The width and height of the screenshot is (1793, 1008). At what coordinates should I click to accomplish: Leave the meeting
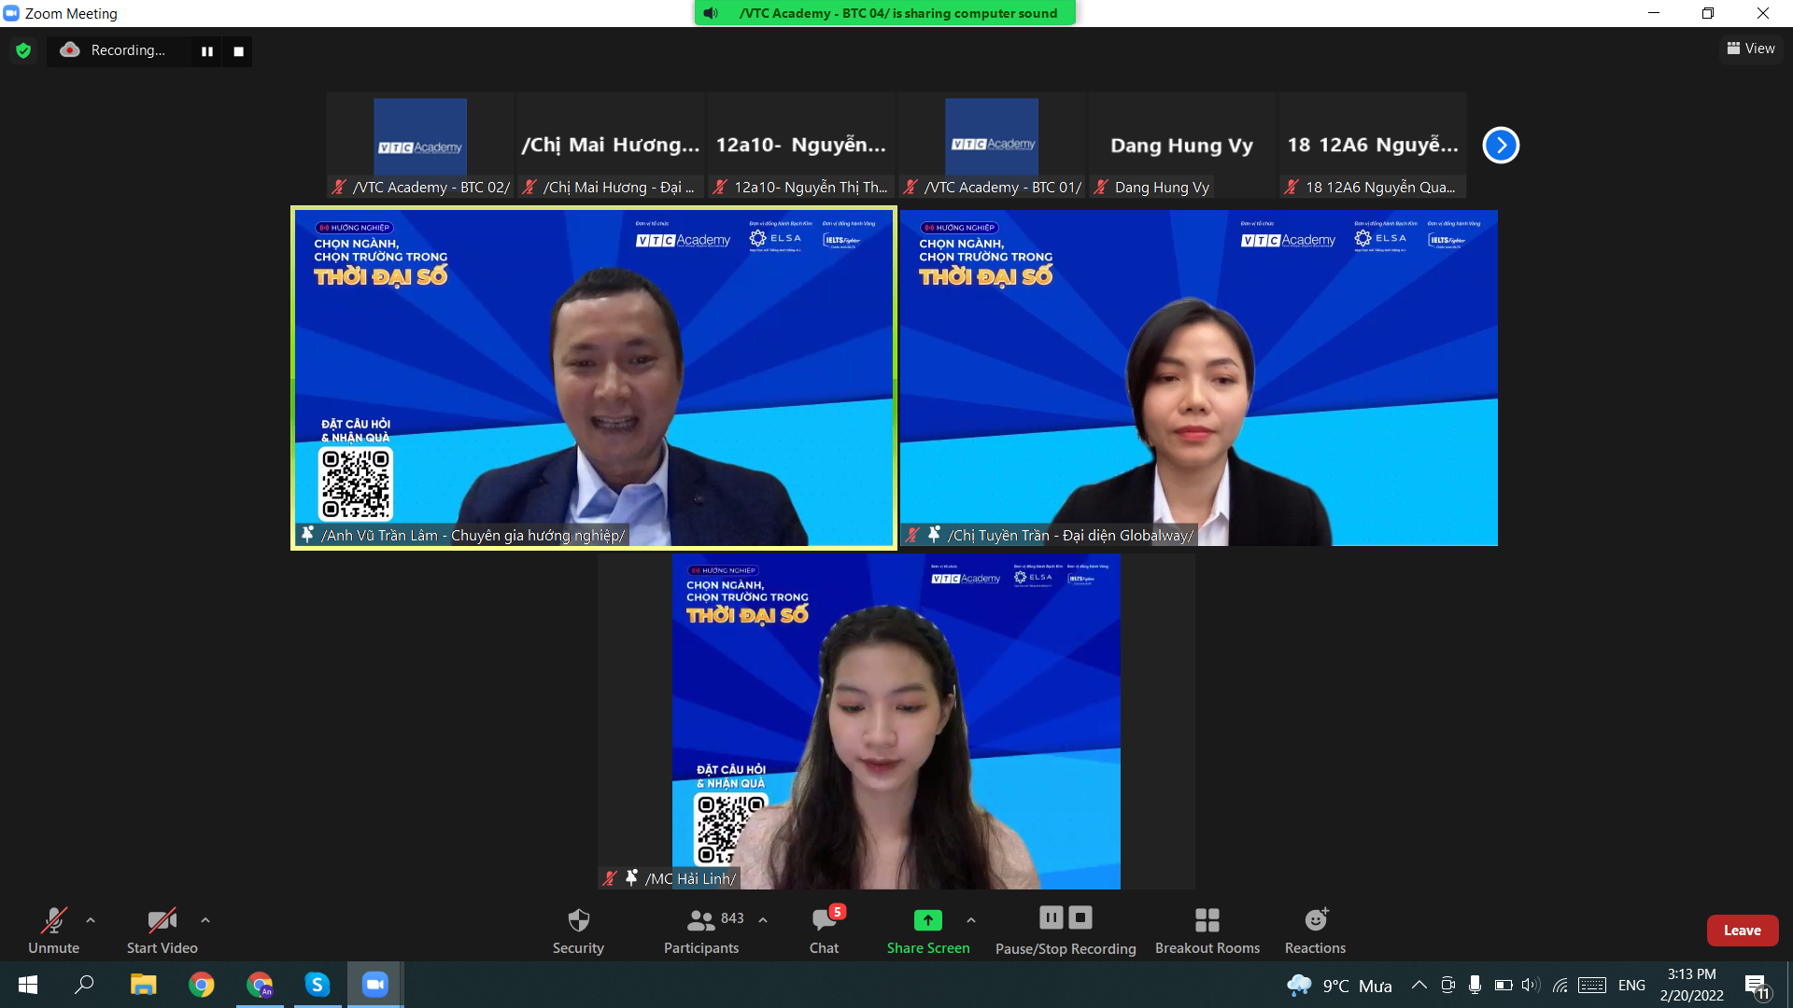(x=1742, y=931)
